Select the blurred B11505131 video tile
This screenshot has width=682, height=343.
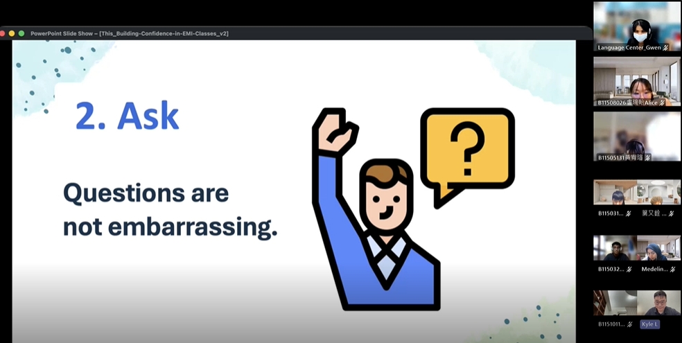637,137
